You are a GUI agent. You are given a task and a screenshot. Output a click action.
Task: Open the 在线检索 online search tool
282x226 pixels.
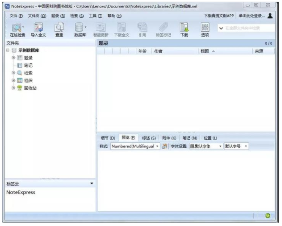pyautogui.click(x=16, y=30)
